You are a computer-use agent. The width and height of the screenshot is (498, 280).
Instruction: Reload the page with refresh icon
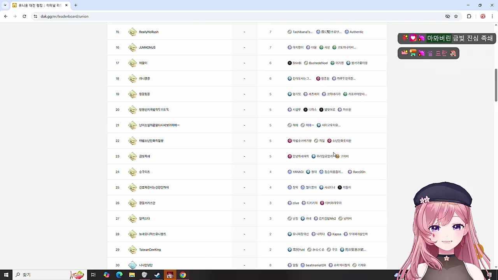coord(24,16)
